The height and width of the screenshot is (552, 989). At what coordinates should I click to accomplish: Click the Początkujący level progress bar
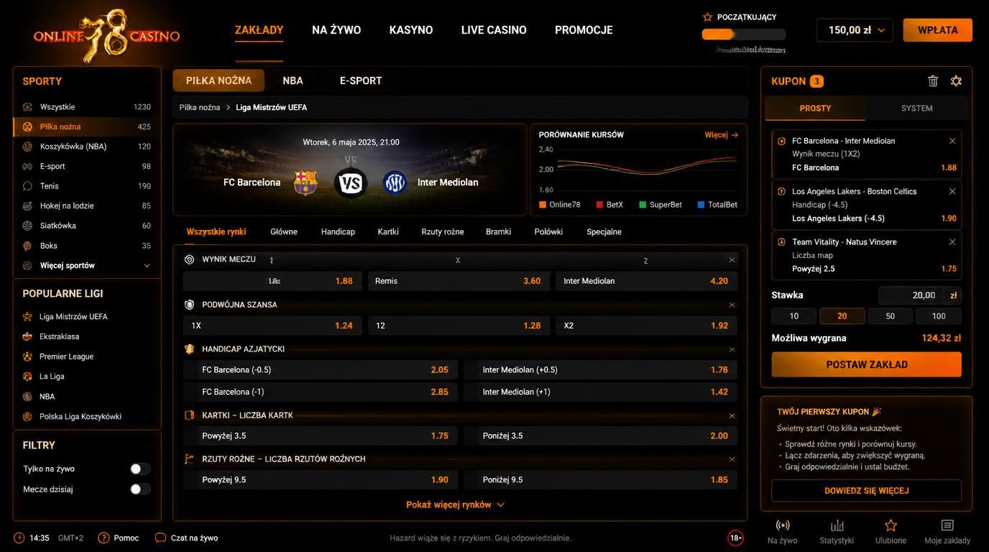(x=743, y=34)
